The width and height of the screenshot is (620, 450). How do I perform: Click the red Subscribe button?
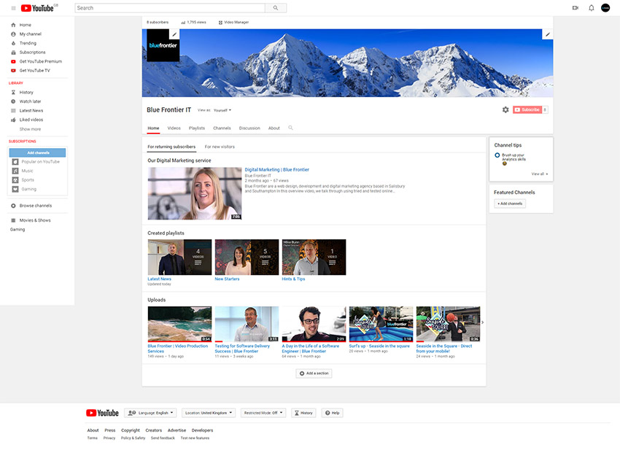click(527, 109)
